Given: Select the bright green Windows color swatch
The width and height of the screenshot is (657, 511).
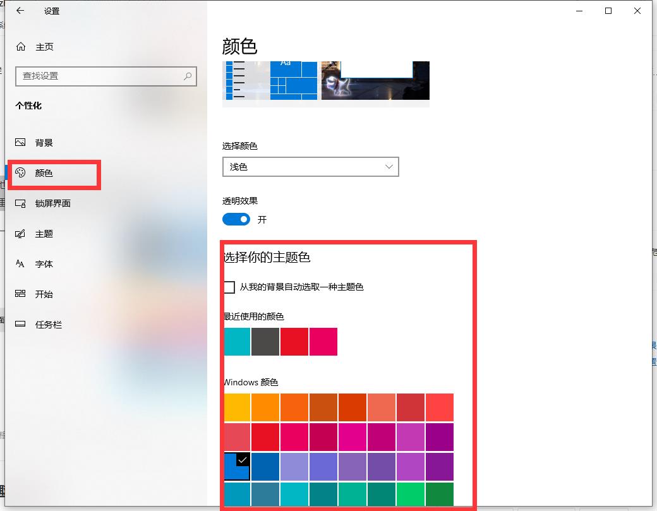Looking at the screenshot, I should pos(411,493).
